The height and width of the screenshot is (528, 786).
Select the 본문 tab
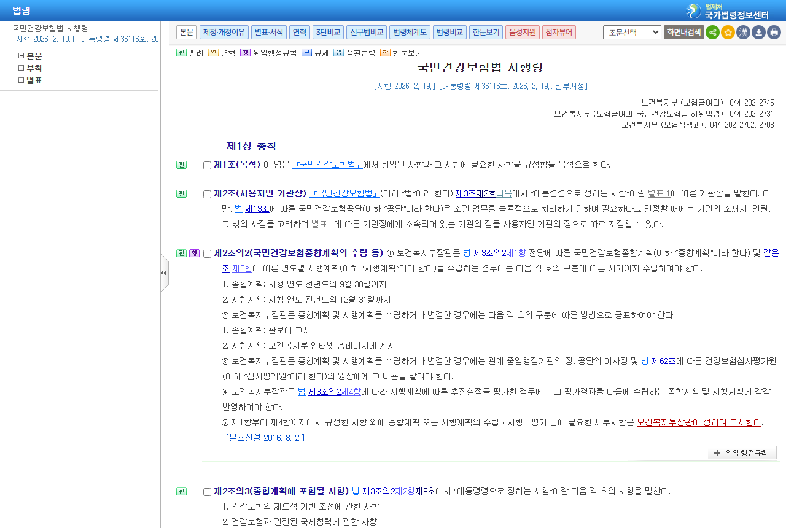pos(187,32)
